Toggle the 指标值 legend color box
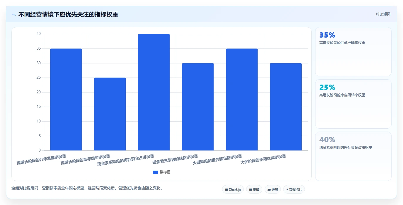 [155, 172]
